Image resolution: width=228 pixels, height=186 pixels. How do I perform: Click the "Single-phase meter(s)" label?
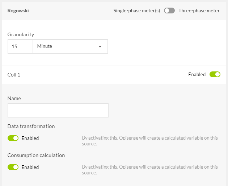137,11
